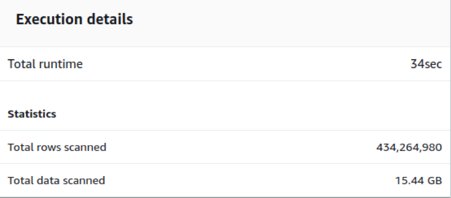Click the sec unit after 34
Viewport: 451px width, 198px height.
click(x=433, y=64)
